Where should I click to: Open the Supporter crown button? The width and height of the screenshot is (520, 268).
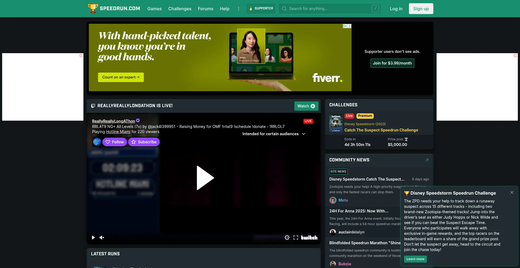pyautogui.click(x=261, y=8)
